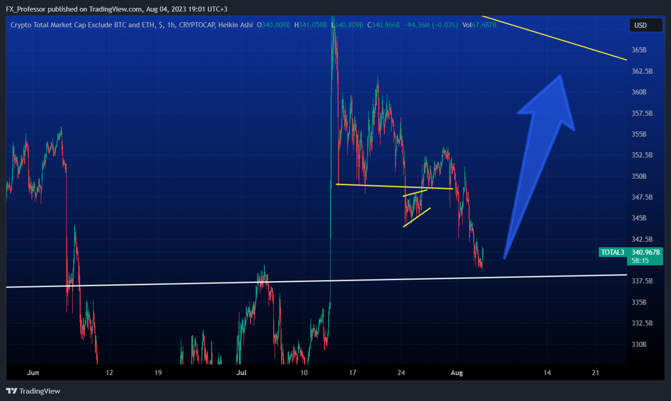
Task: Click the 347.5B price axis label
Action: click(x=642, y=197)
